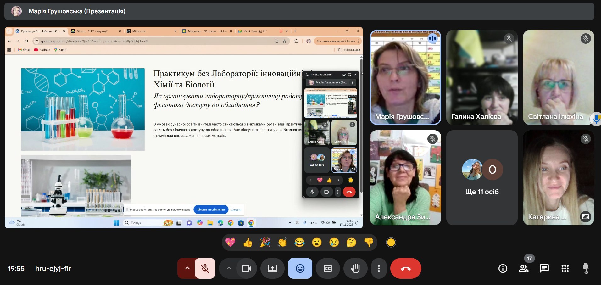Raise hand in the meeting
This screenshot has height=285, width=601.
click(x=355, y=268)
